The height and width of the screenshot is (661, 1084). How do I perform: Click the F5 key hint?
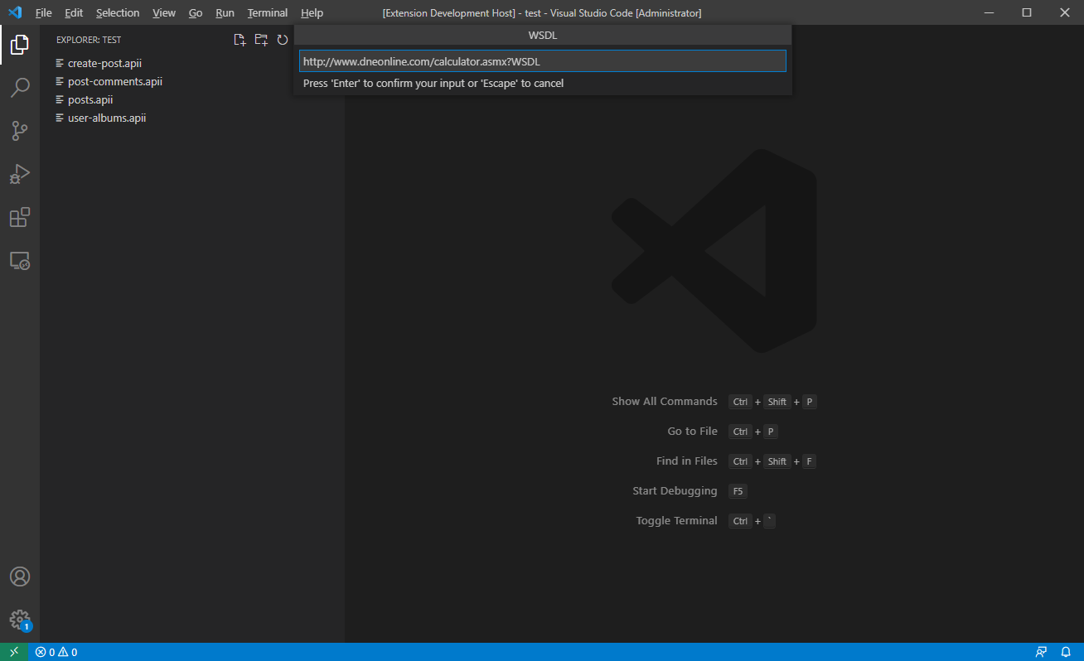tap(738, 491)
